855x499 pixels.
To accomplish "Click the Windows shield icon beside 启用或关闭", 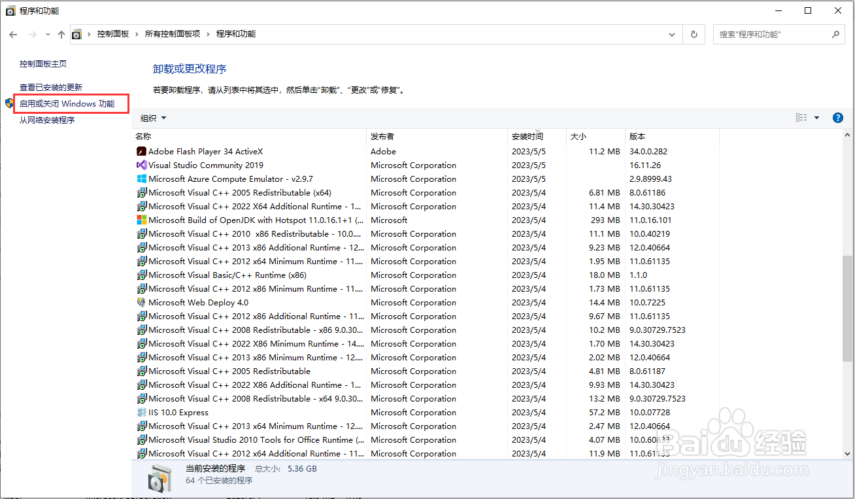I will (x=9, y=103).
